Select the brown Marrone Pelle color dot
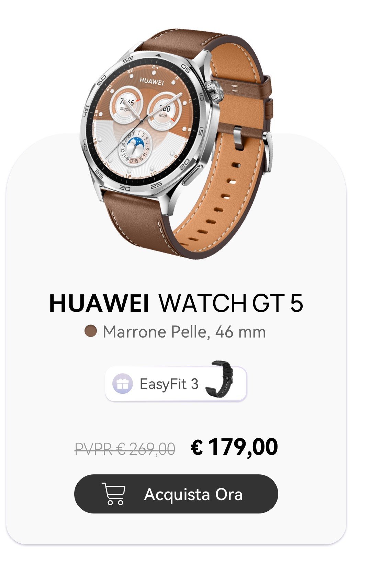Screen dimensions: 371x567 (91, 331)
